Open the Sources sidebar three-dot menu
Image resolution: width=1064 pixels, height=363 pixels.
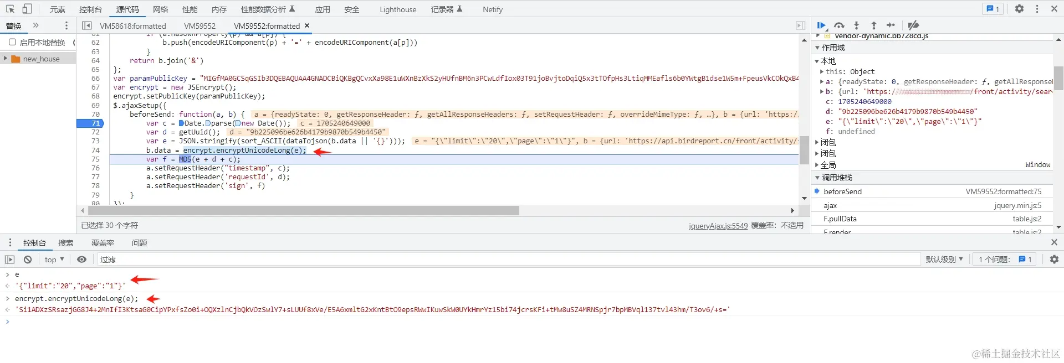pos(66,25)
